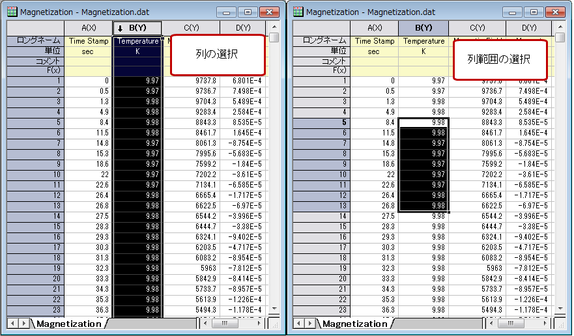Viewport: 574px width, 336px height.
Task: Click select-all corner cell in left window
Action: coord(36,28)
